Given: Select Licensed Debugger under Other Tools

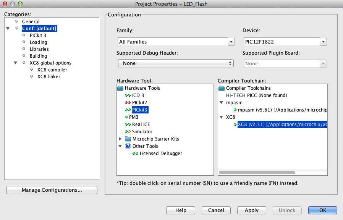Looking at the screenshot, I should pyautogui.click(x=161, y=154).
